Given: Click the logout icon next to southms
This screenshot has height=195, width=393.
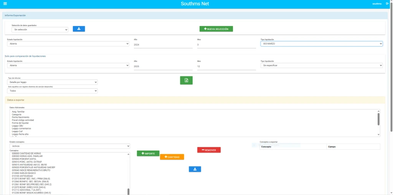Looking at the screenshot, I should [x=387, y=4].
